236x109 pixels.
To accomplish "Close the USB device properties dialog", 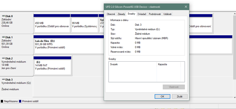I will 186,7.
